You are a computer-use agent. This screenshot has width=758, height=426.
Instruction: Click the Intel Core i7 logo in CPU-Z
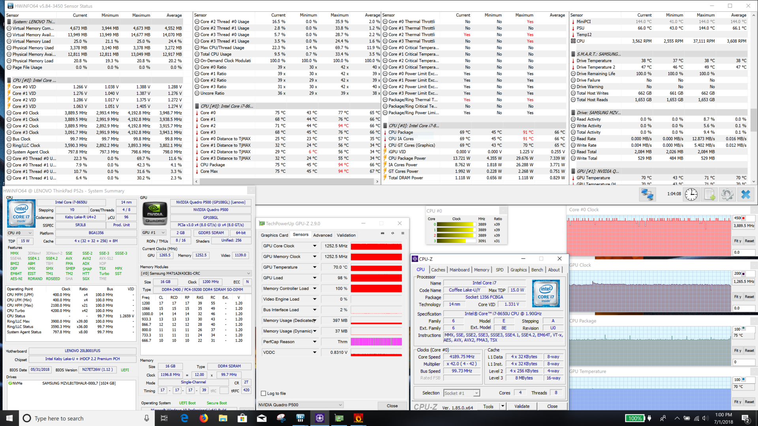pos(546,293)
